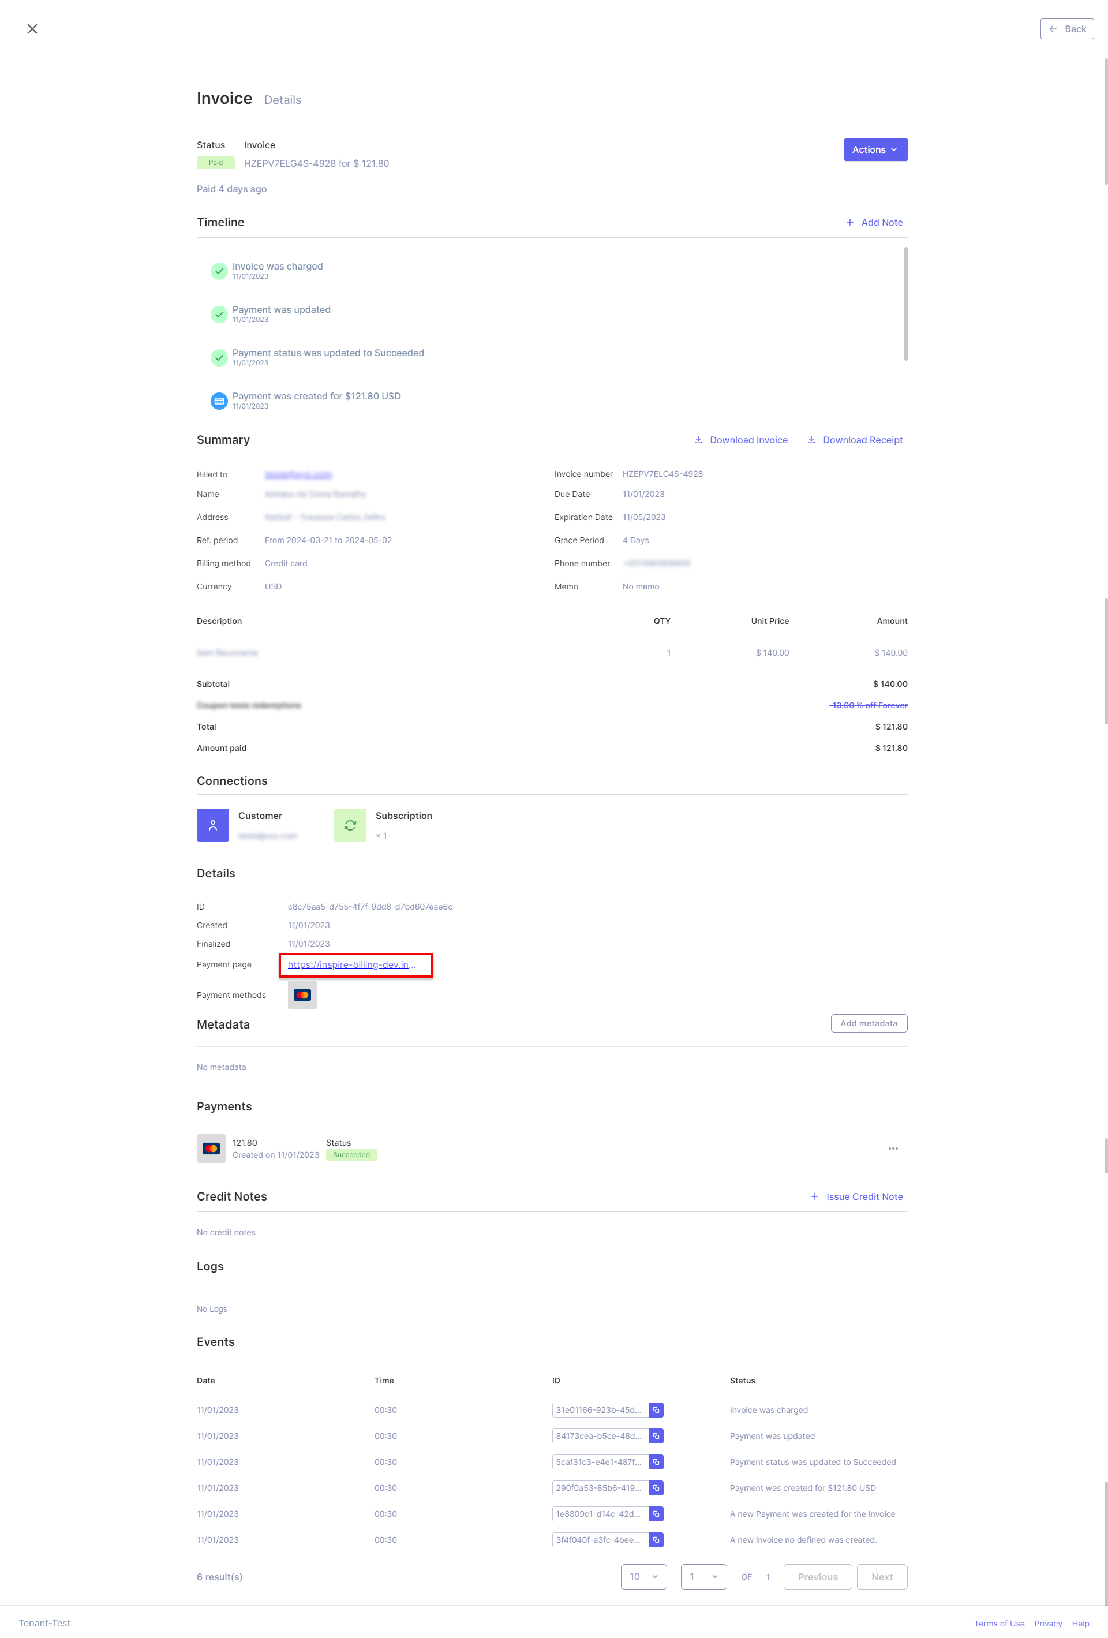Download Receipt from Summary
The image size is (1108, 1638).
point(854,440)
